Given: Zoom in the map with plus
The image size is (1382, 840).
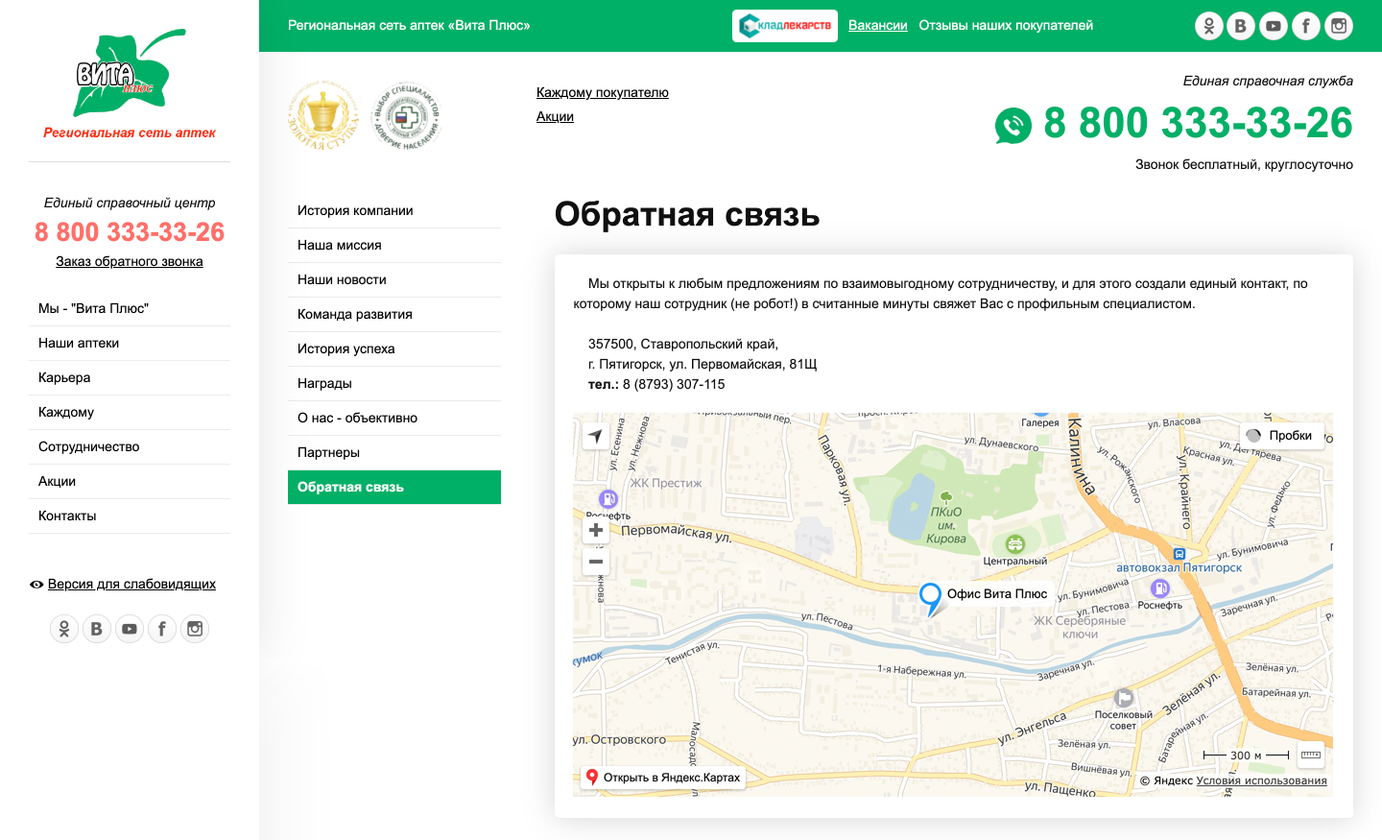Looking at the screenshot, I should coord(596,530).
